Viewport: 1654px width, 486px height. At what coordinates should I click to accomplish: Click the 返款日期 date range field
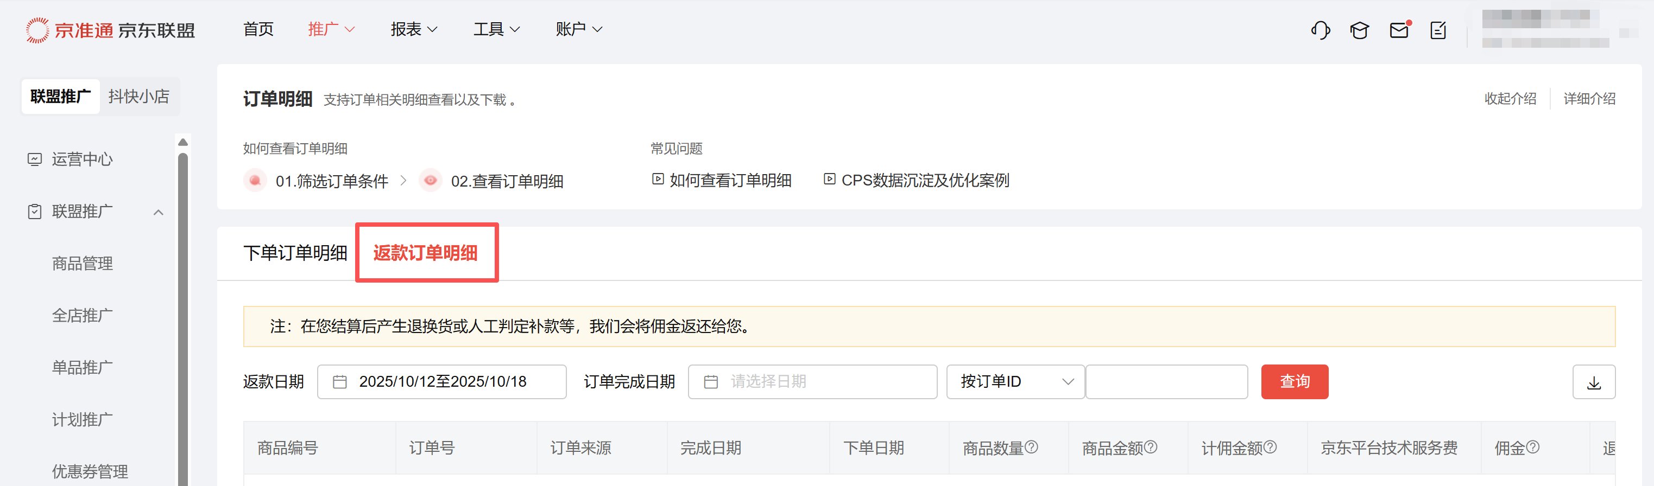442,382
